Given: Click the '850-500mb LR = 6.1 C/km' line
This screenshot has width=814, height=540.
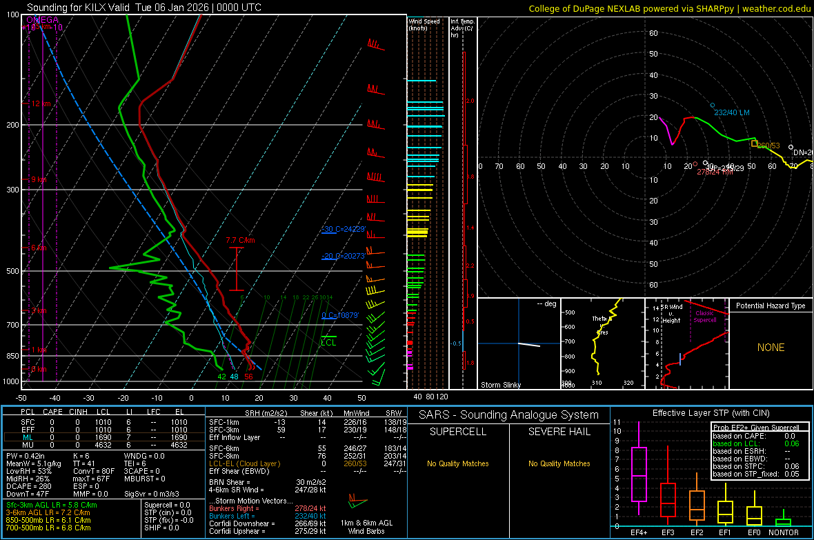Looking at the screenshot, I should point(48,520).
